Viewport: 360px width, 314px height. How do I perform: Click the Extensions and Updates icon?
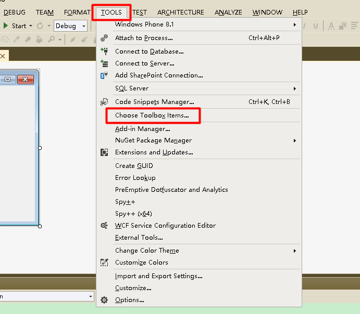click(104, 152)
